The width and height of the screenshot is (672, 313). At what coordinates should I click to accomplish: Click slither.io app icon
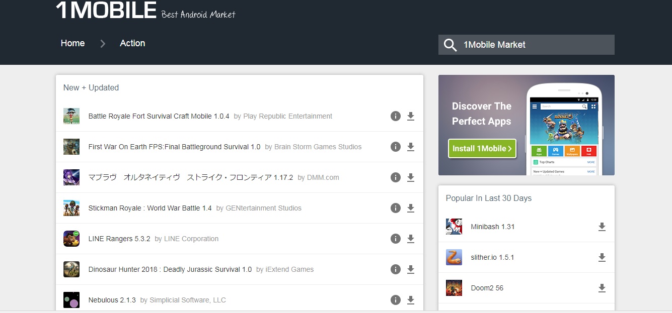(454, 257)
